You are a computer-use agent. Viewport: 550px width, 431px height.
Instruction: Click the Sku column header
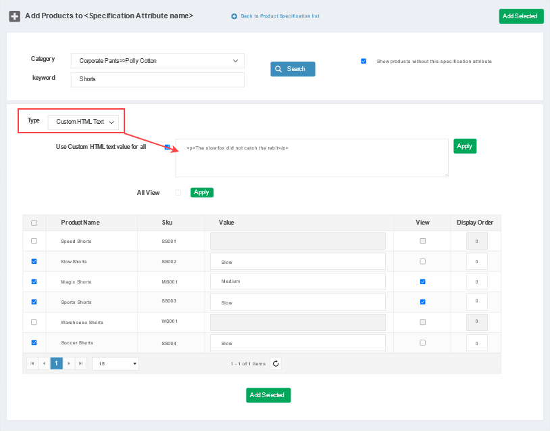167,222
